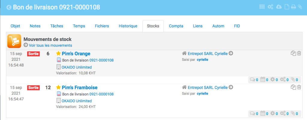Open single gear counter on Pim's Framboise row

274,113
